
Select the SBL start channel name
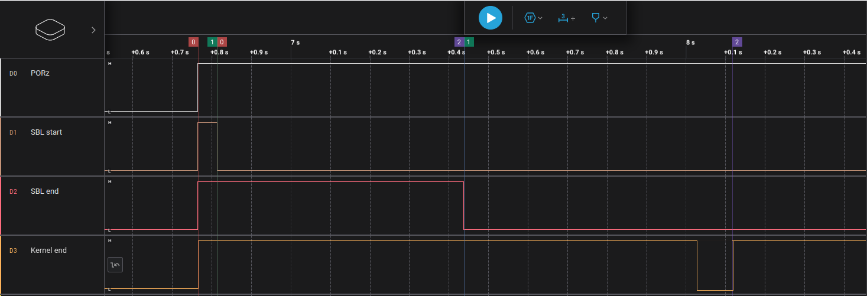pos(46,132)
